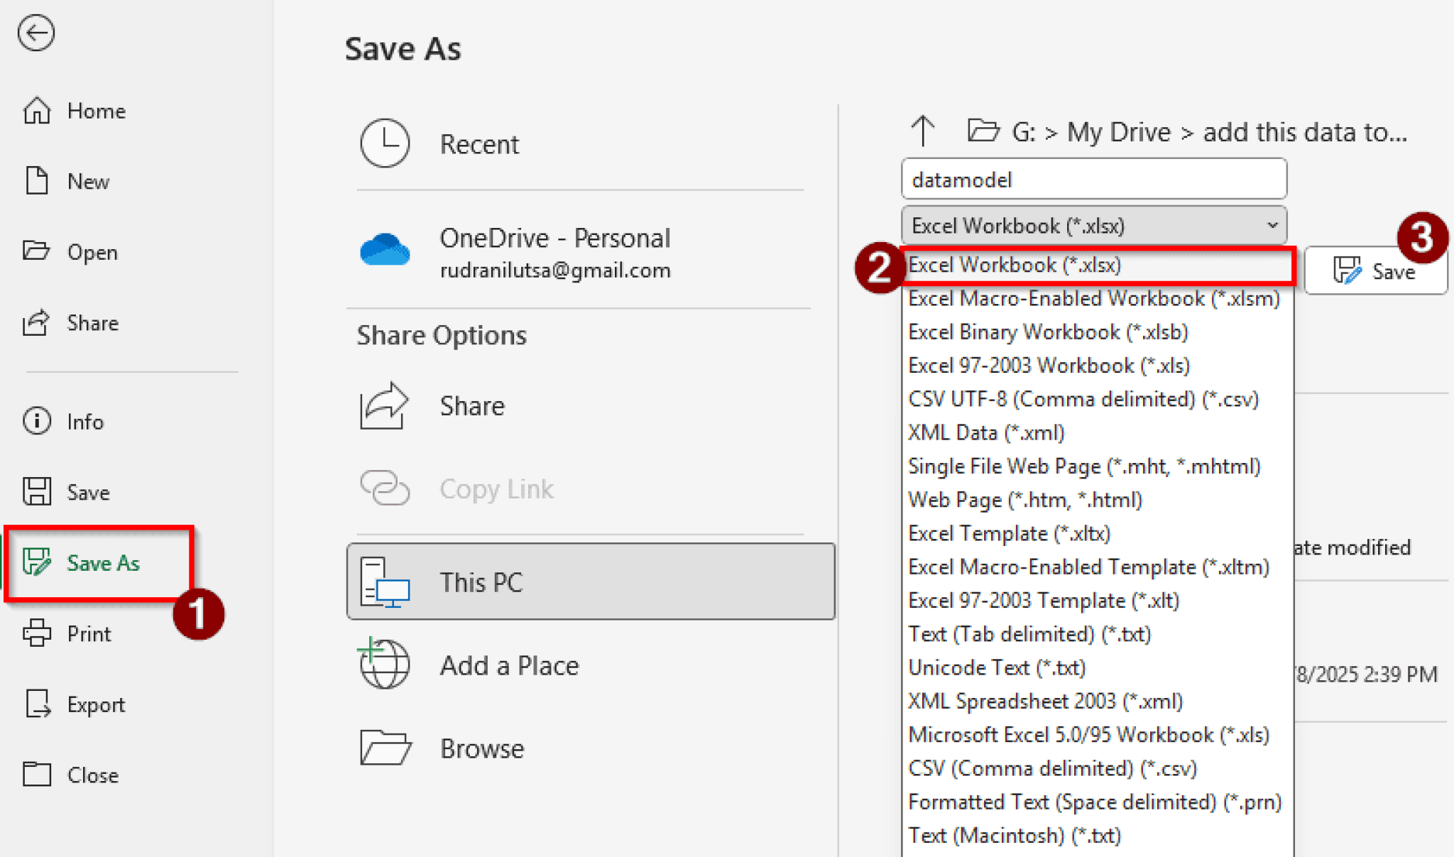Click My Drive in the breadcrumb path

[x=1117, y=131]
